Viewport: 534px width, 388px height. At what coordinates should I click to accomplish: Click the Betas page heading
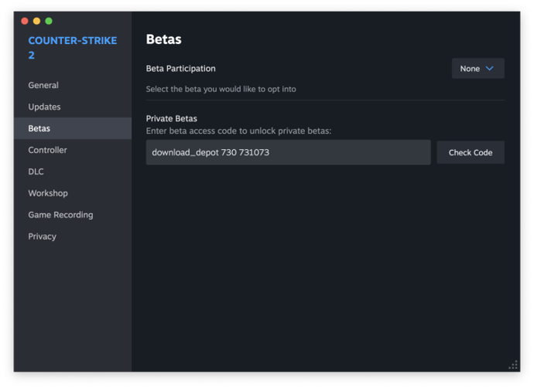tap(163, 39)
